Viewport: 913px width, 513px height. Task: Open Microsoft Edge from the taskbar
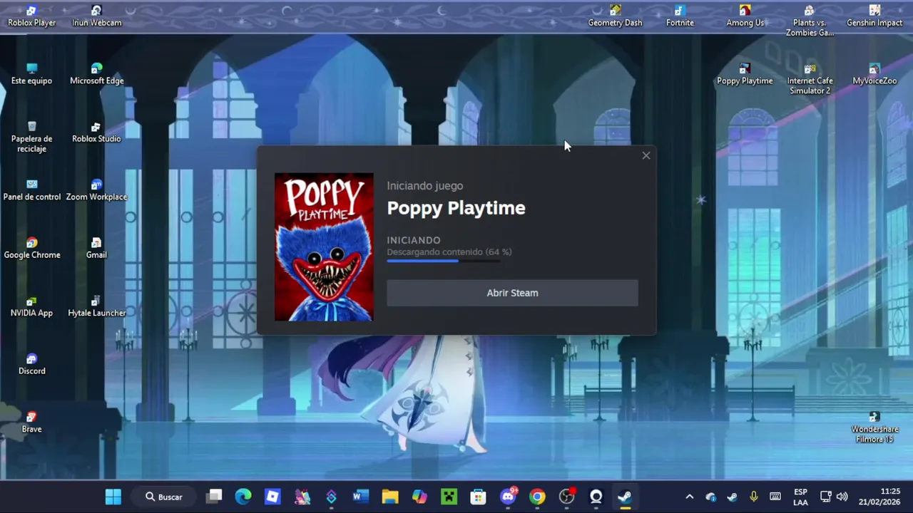[x=243, y=497]
